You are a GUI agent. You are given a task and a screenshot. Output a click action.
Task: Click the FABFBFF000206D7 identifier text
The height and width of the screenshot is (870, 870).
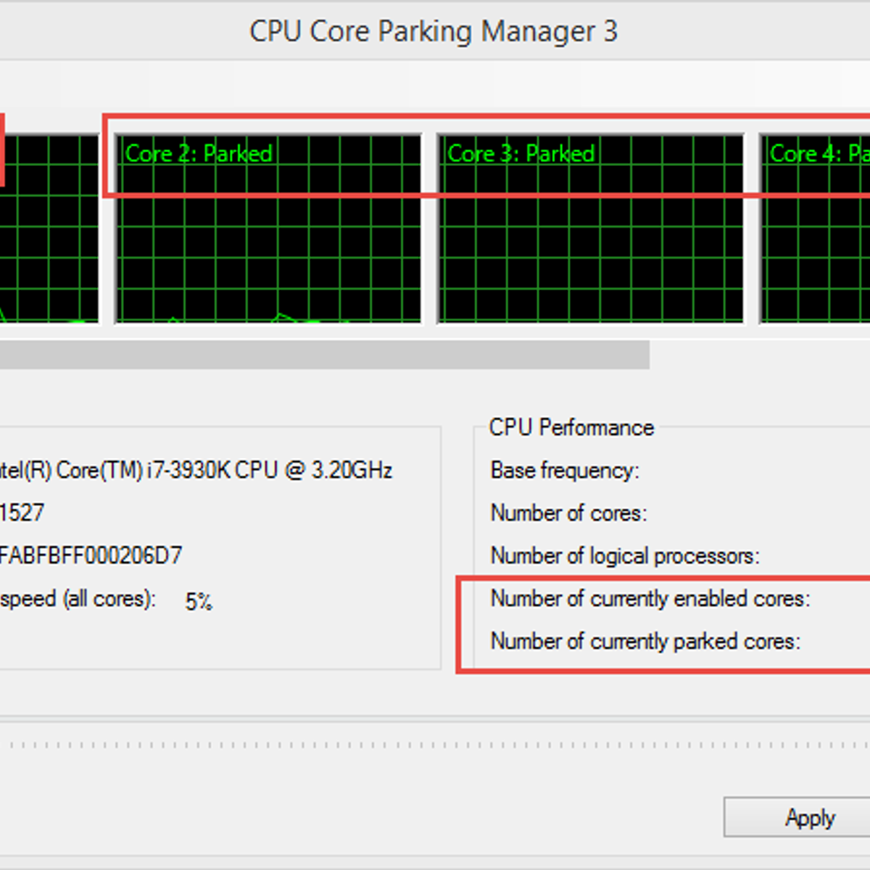pyautogui.click(x=91, y=556)
